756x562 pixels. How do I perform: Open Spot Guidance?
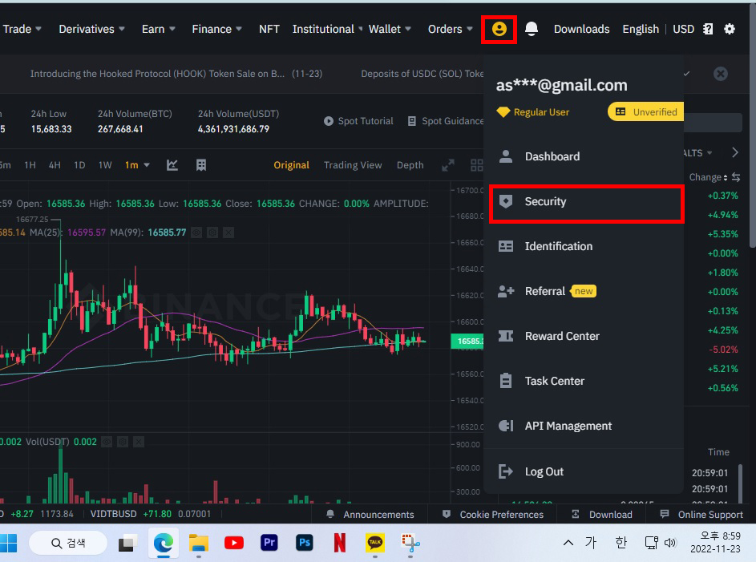point(446,121)
